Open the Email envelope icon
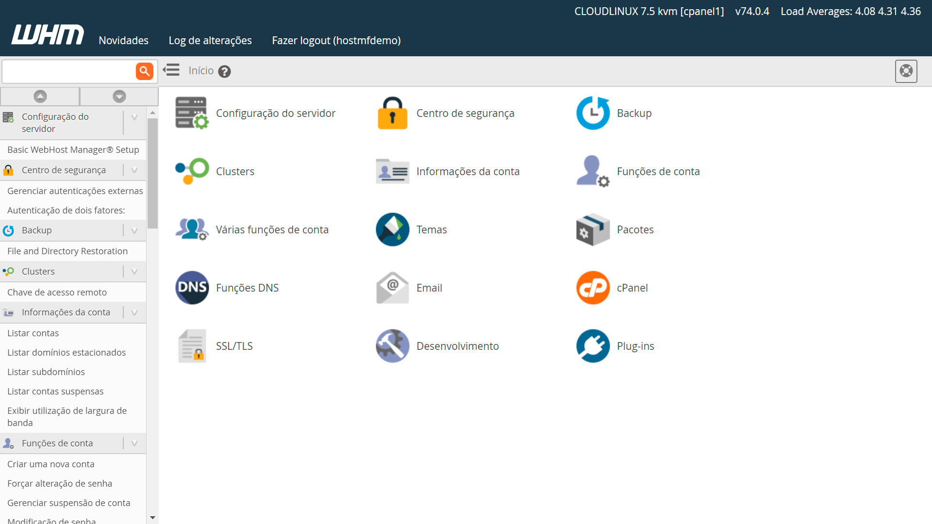 392,288
